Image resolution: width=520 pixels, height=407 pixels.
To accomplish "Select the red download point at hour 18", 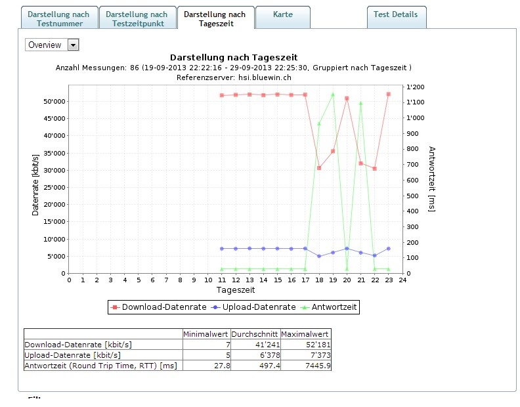I will click(319, 168).
